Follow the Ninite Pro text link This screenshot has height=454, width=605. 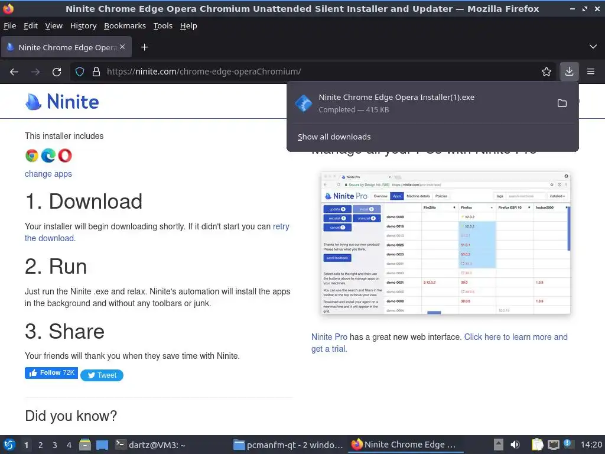tap(329, 337)
